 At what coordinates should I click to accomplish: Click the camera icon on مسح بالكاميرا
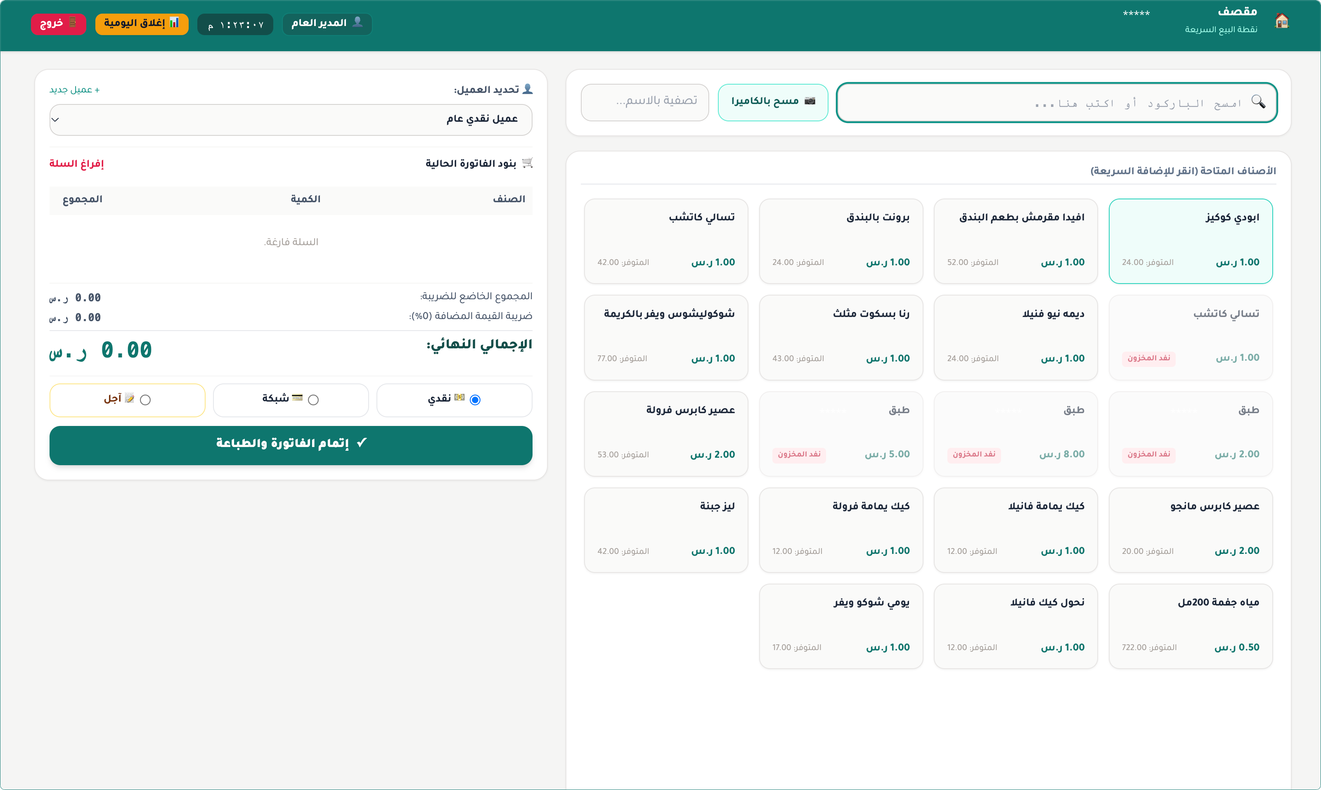(810, 101)
